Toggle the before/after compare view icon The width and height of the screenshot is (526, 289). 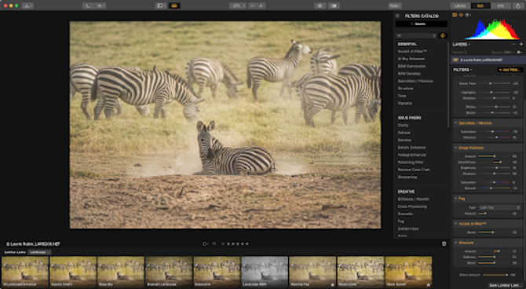(x=334, y=5)
